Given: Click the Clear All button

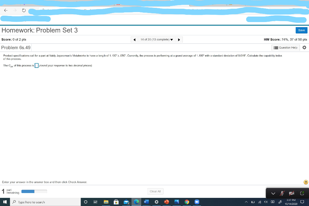Looking at the screenshot, I should 155,191.
